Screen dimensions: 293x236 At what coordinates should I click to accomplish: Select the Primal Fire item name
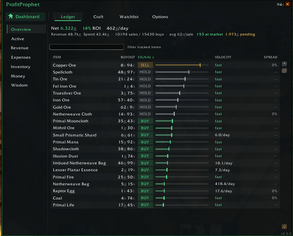(63, 177)
